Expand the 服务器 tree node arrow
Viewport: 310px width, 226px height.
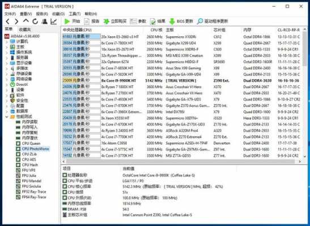point(7,58)
